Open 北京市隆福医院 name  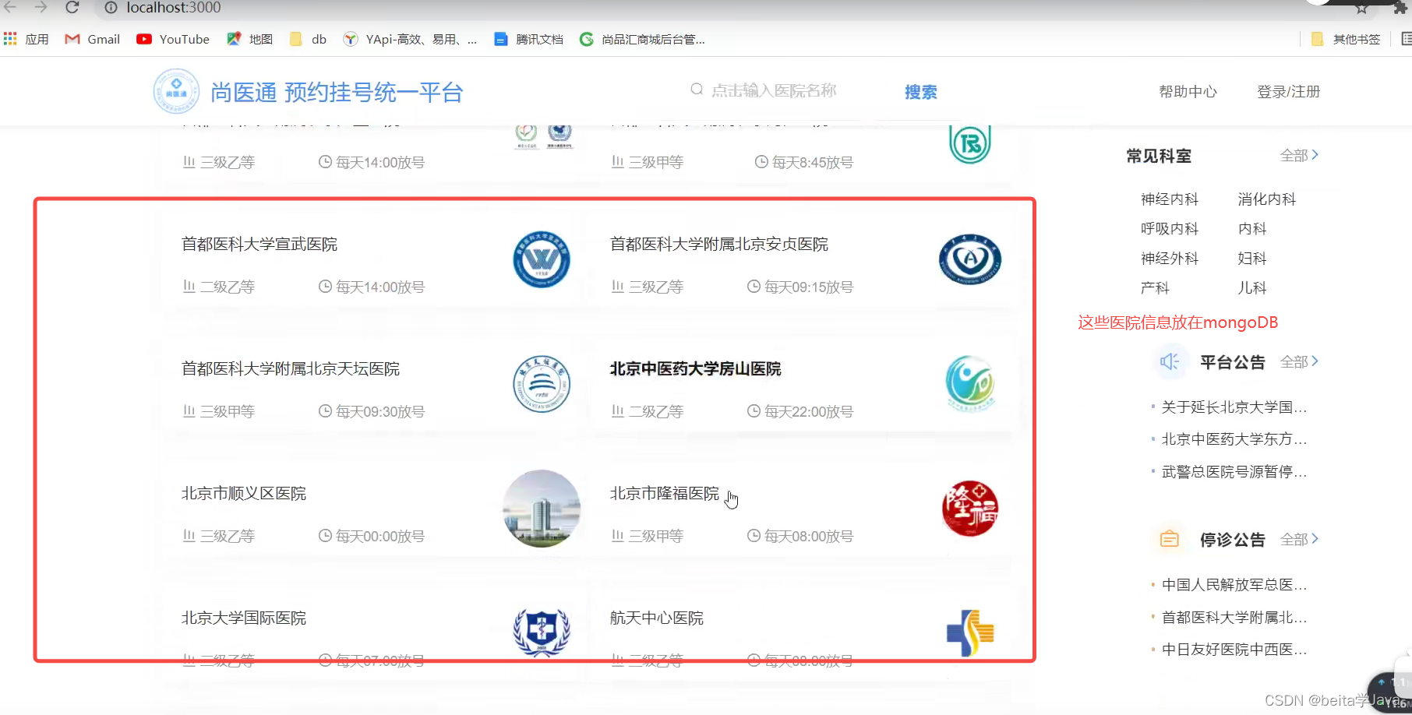click(x=664, y=494)
